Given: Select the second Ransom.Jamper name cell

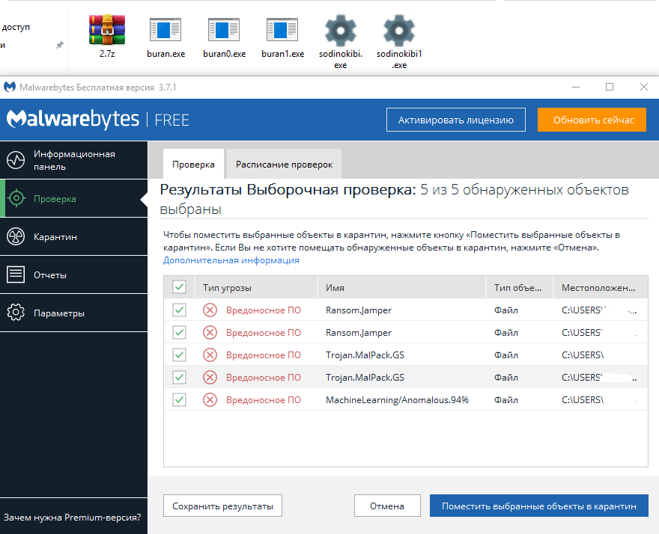Looking at the screenshot, I should pyautogui.click(x=359, y=333).
